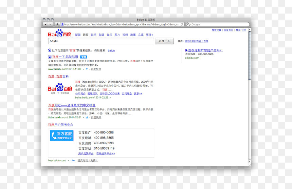
Task: Click the 登录 link
Action: coord(238,30)
